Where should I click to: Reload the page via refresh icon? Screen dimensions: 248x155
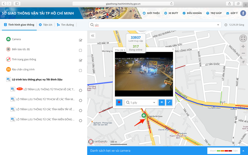171,4
